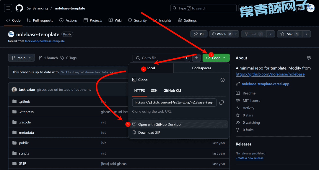Toggle the green Code dropdown button
This screenshot has width=319, height=170.
(x=216, y=58)
